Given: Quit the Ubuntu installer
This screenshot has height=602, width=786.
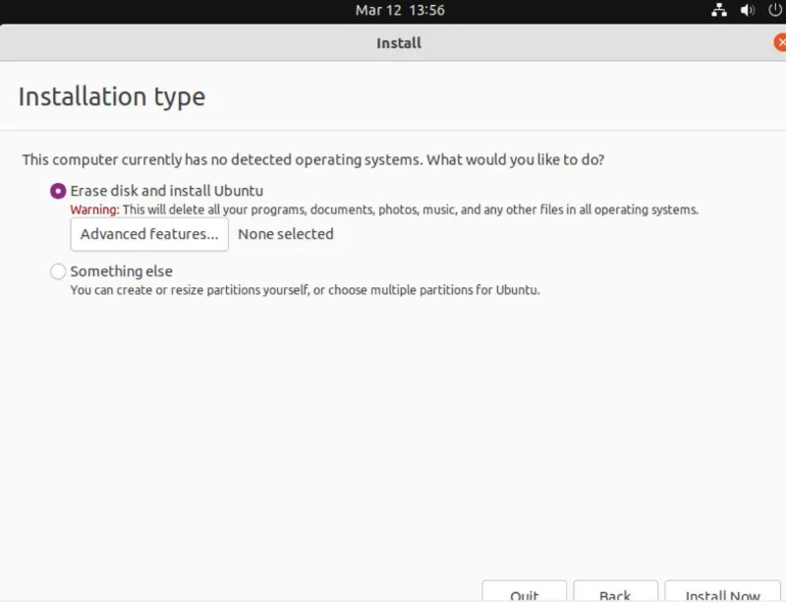Looking at the screenshot, I should coord(525,592).
